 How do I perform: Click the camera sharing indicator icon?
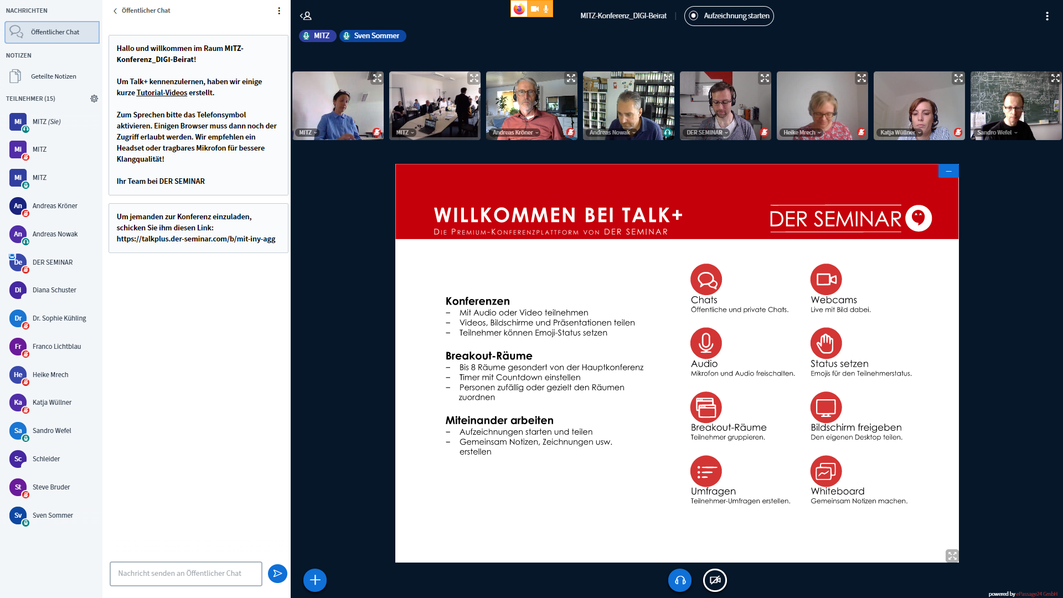tap(534, 9)
